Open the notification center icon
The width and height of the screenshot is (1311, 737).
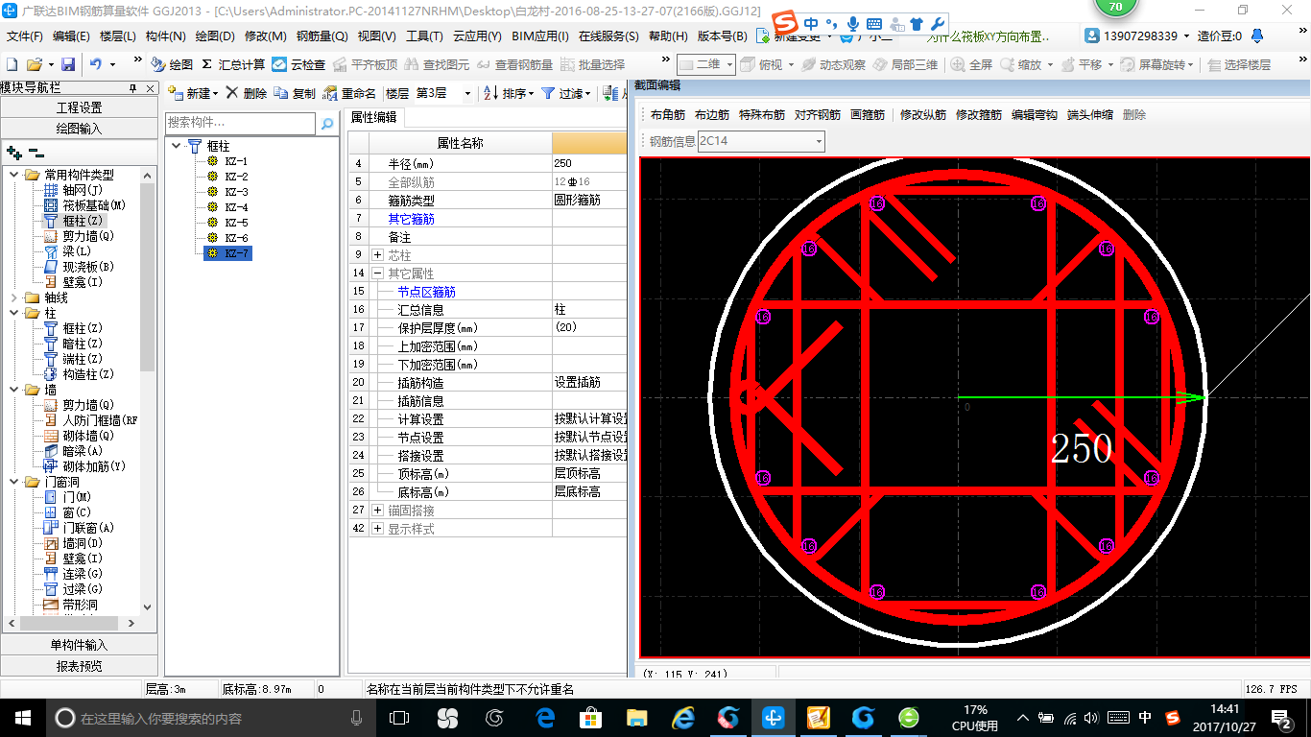coord(1282,718)
